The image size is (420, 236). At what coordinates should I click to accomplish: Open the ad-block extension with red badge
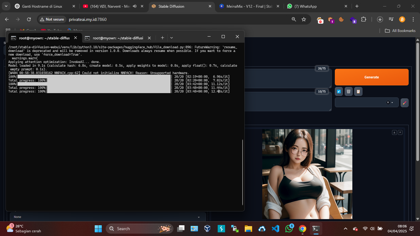pos(320,20)
